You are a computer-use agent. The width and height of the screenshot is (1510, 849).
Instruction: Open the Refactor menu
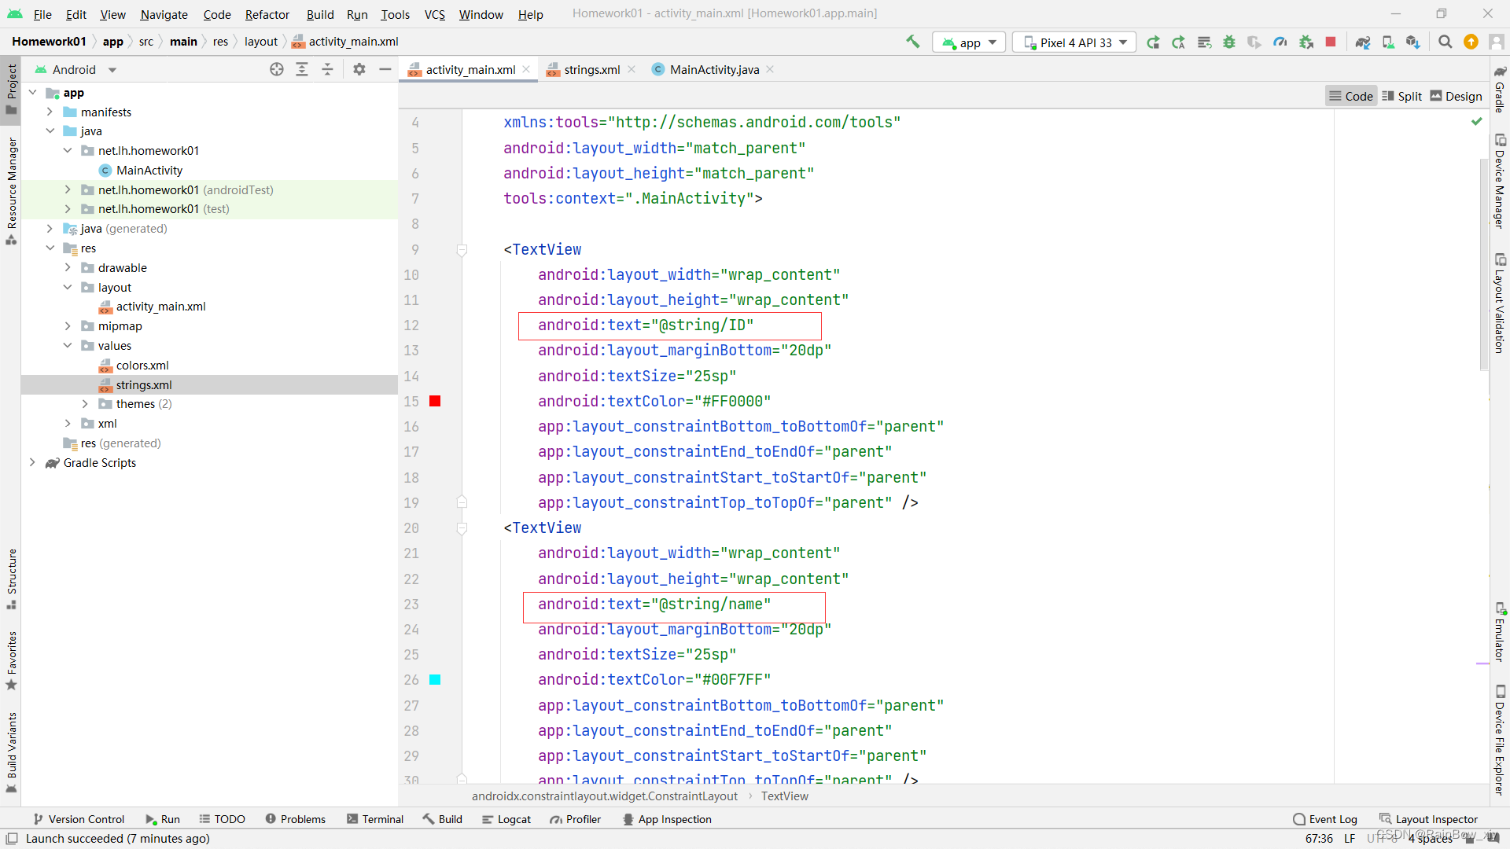267,14
